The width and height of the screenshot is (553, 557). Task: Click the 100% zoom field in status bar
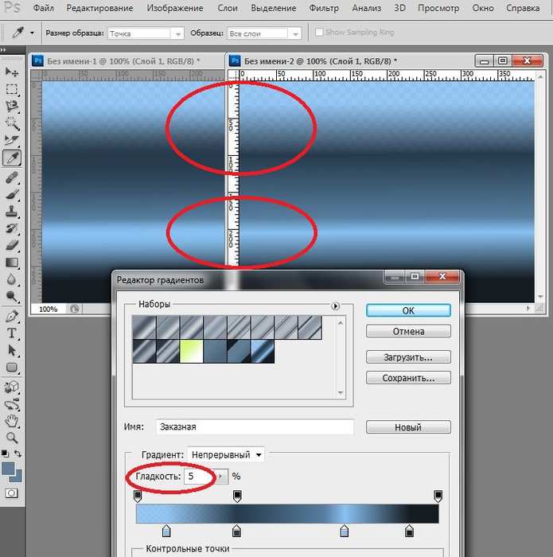pos(49,309)
